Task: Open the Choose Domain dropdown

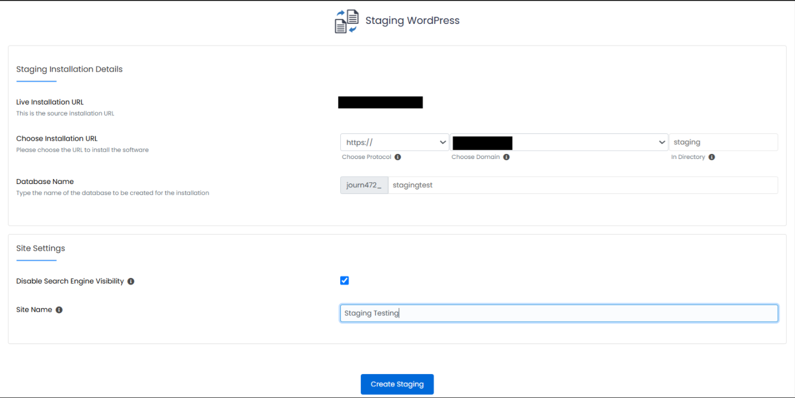Action: pos(559,142)
